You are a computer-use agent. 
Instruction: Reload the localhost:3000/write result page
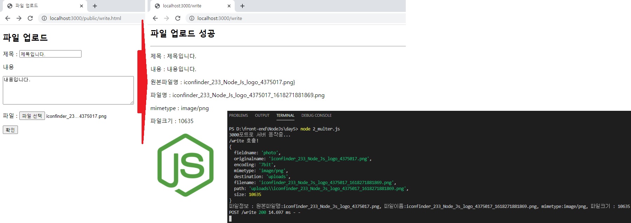click(x=178, y=18)
